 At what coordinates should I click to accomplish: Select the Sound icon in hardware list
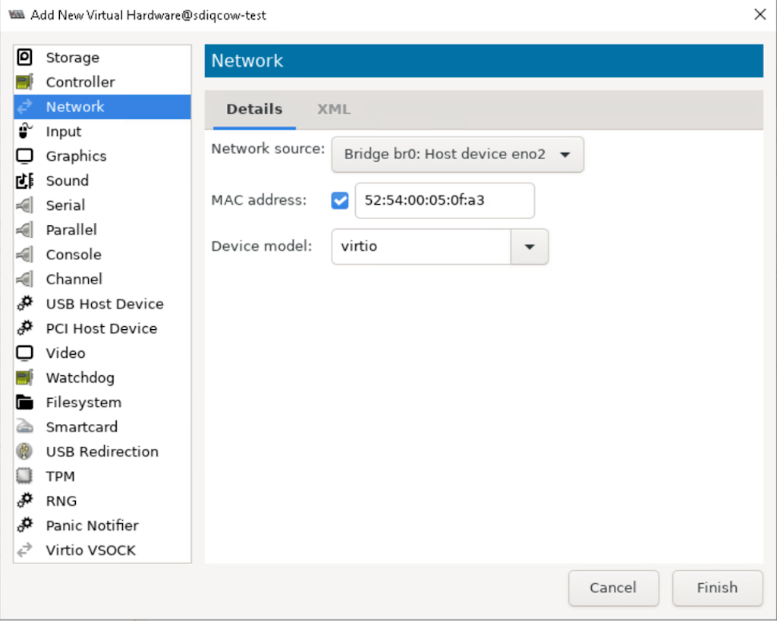coord(25,180)
